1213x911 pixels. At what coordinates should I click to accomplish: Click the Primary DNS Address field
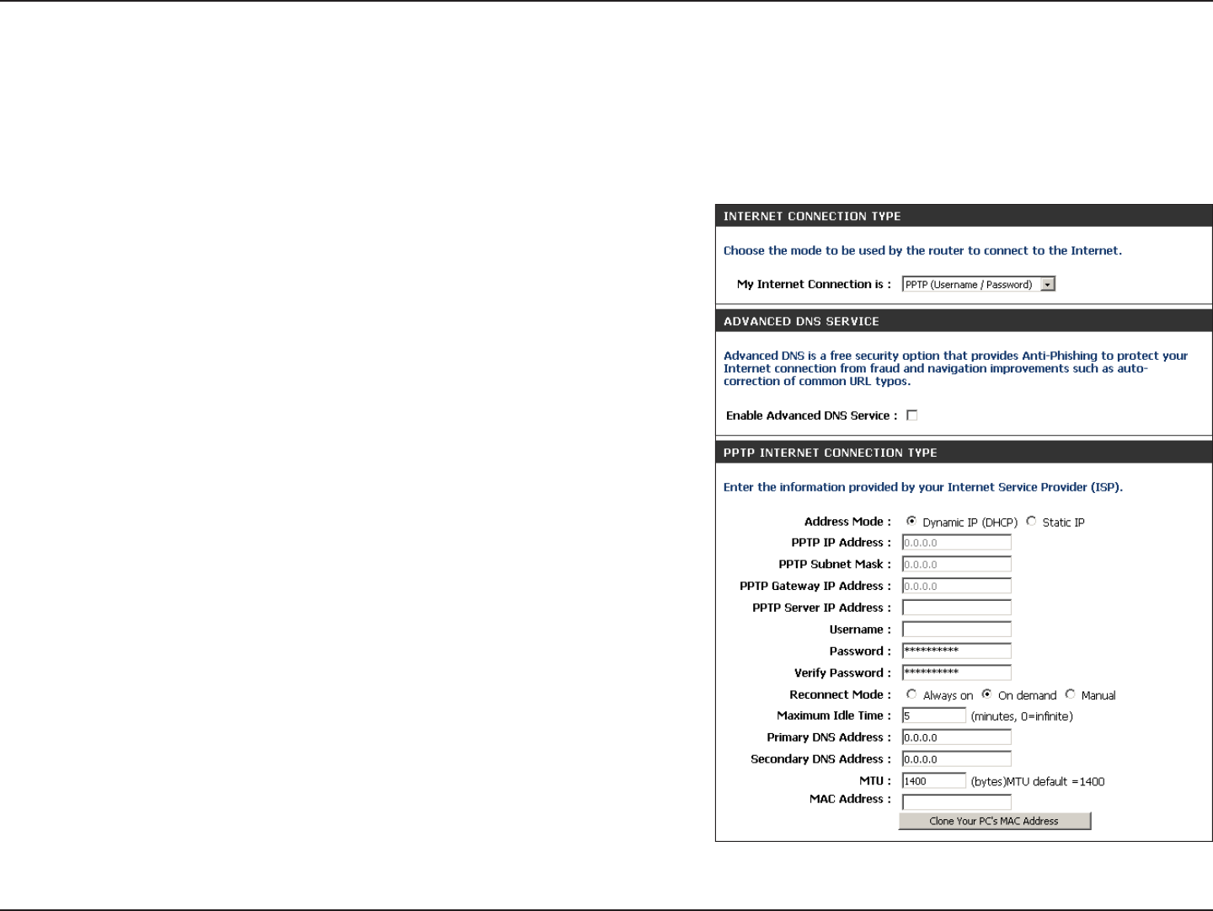pos(957,737)
